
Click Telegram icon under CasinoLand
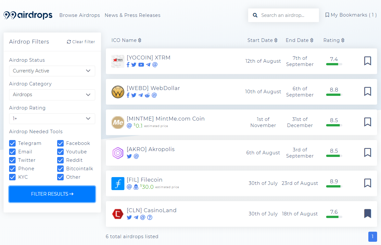136,217
